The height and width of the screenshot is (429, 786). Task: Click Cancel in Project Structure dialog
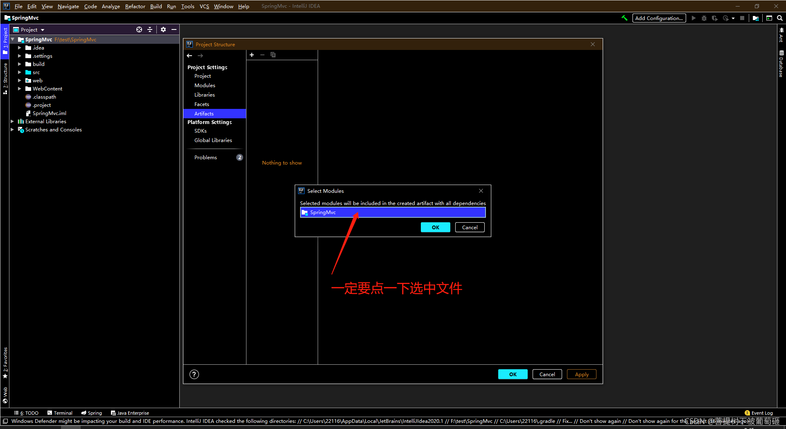[x=547, y=374]
